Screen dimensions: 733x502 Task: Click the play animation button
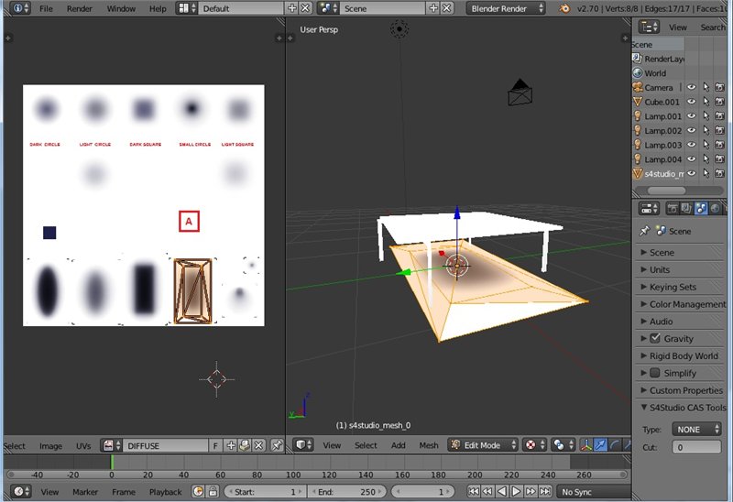click(x=517, y=492)
